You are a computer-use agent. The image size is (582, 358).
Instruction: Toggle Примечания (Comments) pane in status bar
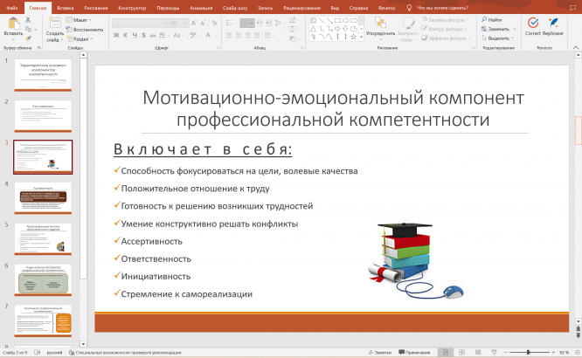click(x=414, y=352)
